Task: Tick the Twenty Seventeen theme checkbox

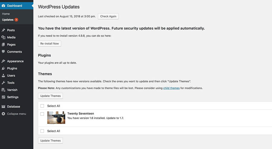Action: (x=42, y=114)
